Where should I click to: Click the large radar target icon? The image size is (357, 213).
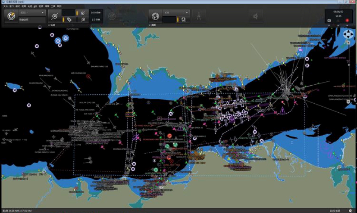(11, 16)
